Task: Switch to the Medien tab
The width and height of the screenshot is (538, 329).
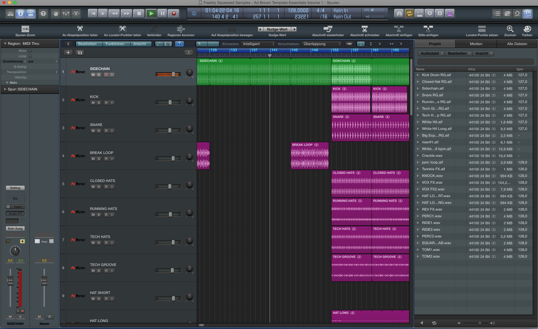Action: (476, 44)
